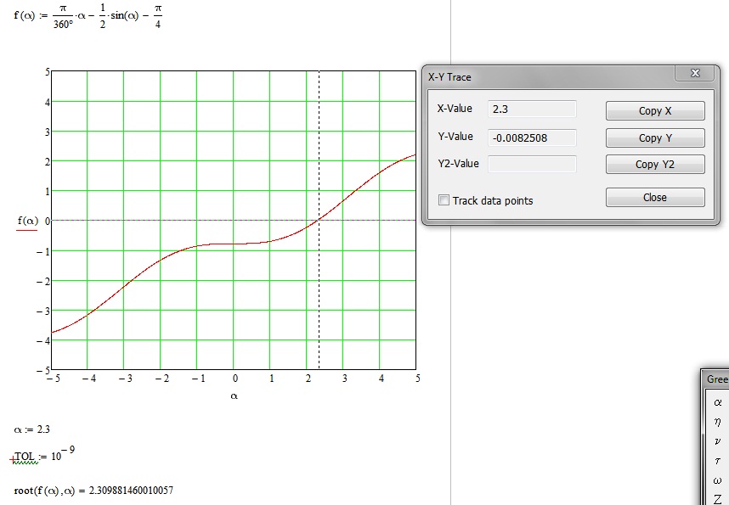Select the Y-Value field showing -0.0082508
Image resolution: width=729 pixels, height=505 pixels.
coord(532,137)
